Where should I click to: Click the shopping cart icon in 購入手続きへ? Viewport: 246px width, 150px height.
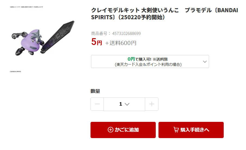click(176, 130)
